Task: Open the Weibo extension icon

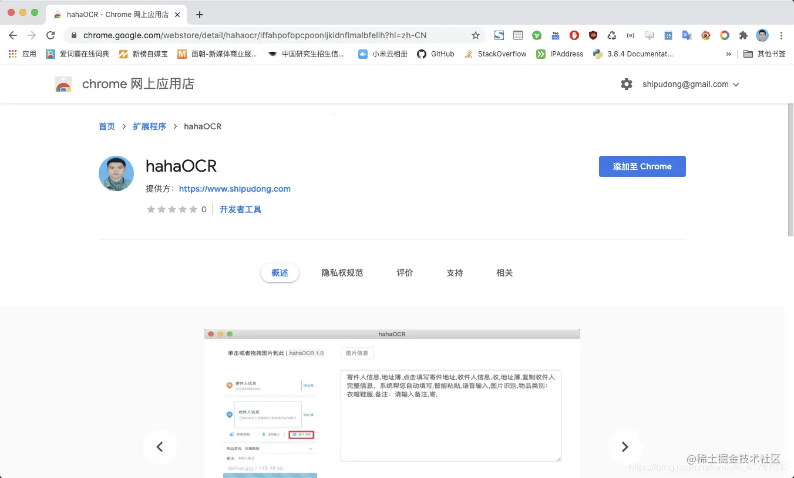Action: (706, 35)
